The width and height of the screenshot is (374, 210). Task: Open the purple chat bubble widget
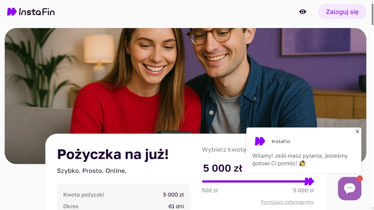[349, 189]
